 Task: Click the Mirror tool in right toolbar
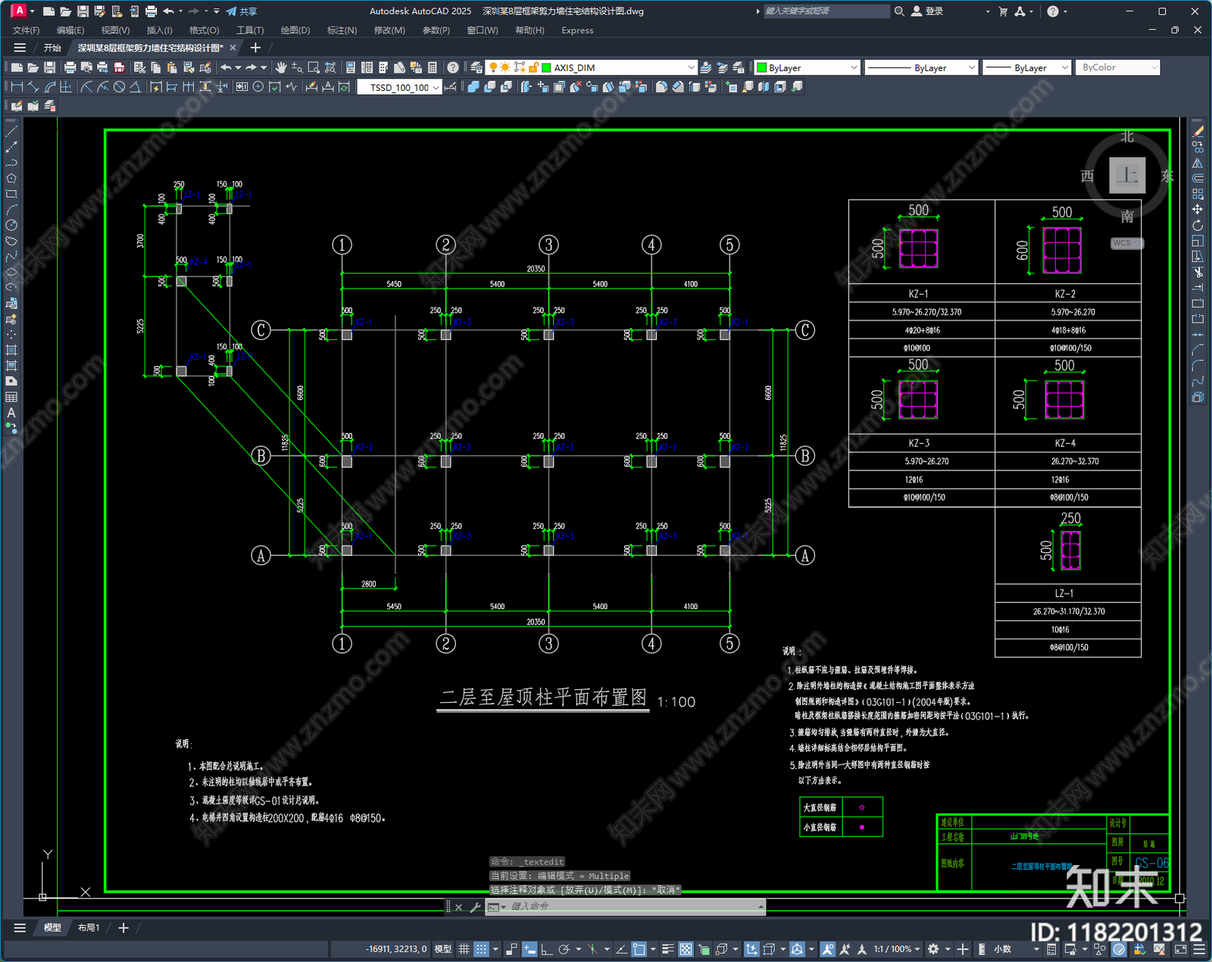pyautogui.click(x=1198, y=163)
